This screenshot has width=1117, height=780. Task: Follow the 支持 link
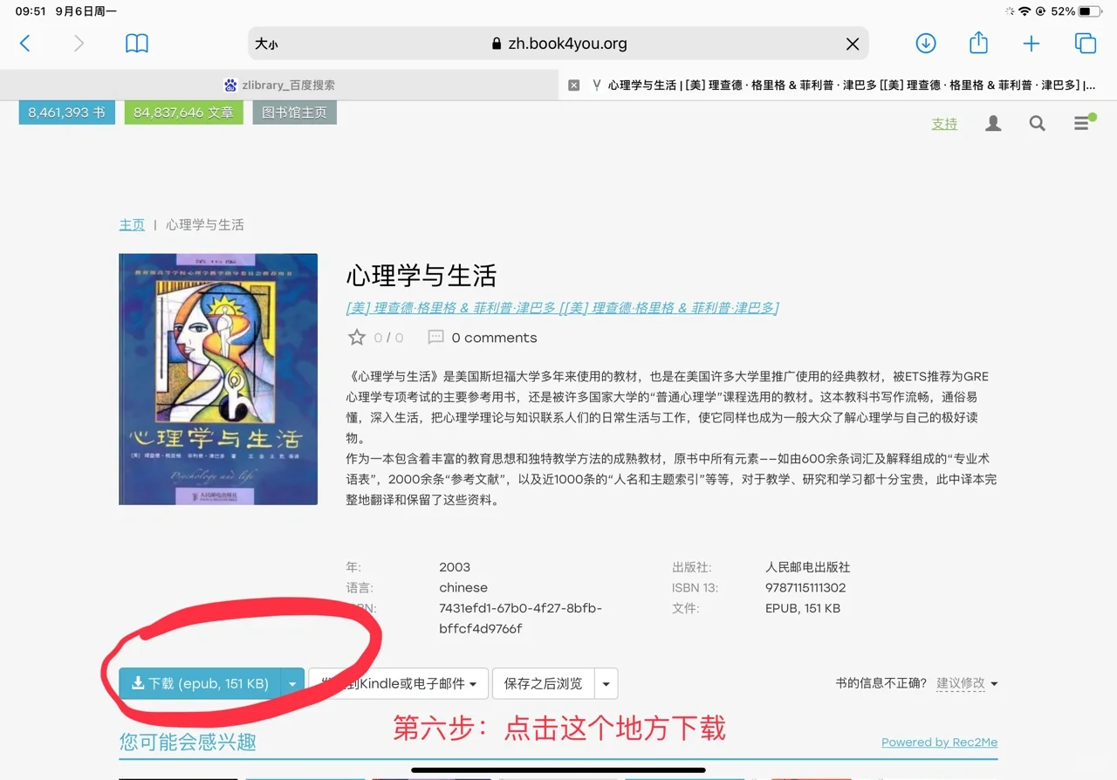click(944, 124)
